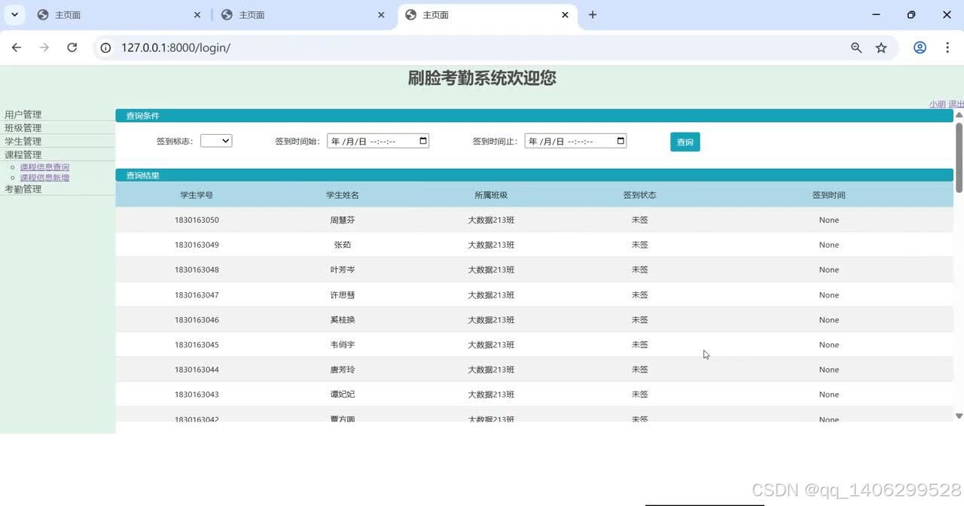Open the 签到时间始 date picker calendar

coord(422,141)
